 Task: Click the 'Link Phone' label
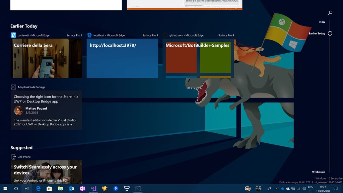(24, 157)
